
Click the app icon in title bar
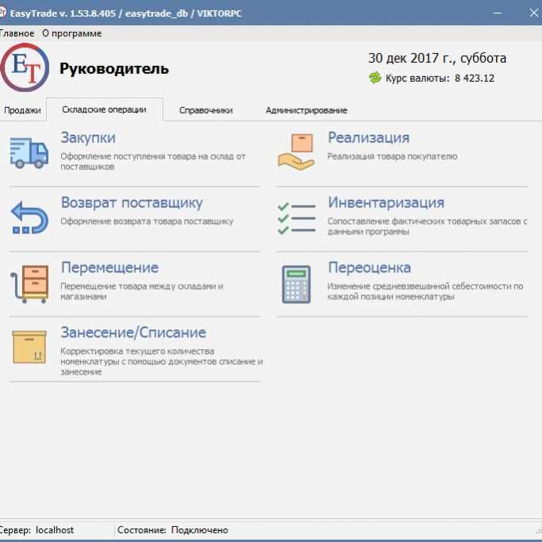pyautogui.click(x=2, y=13)
